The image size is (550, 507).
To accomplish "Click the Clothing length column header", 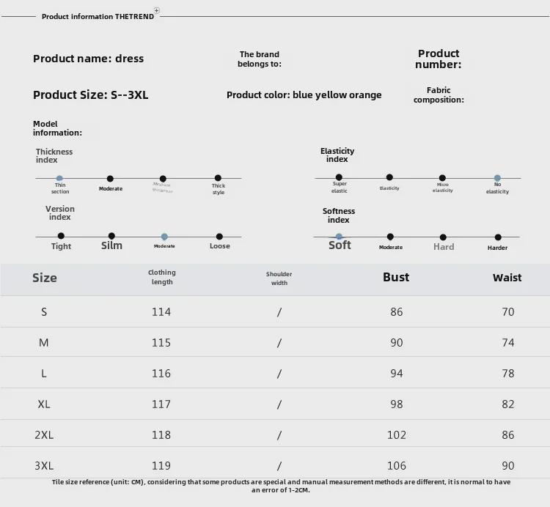I will coord(162,277).
